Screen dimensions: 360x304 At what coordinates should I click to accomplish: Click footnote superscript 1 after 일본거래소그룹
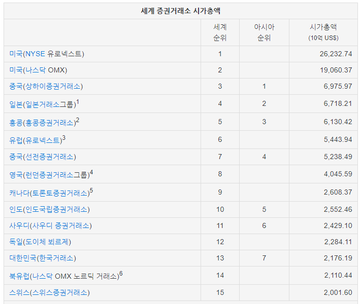coord(78,102)
